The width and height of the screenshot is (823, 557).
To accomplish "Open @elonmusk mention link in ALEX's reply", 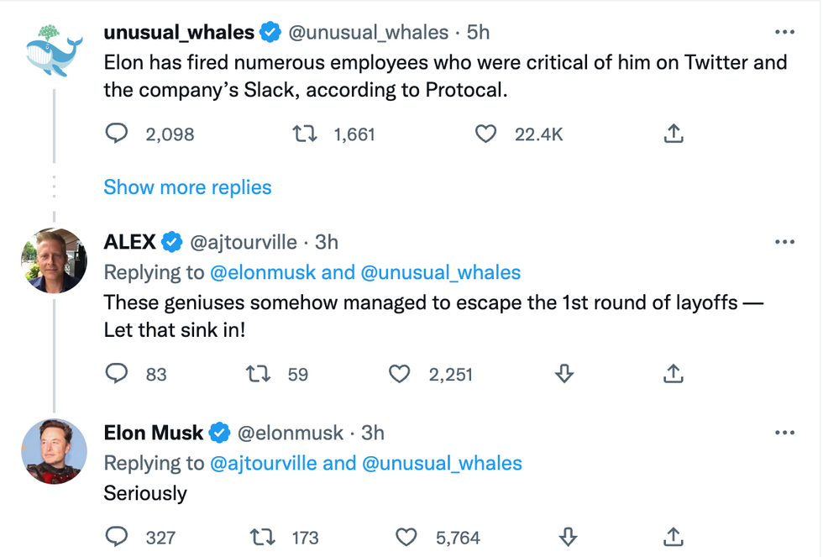I will pos(262,273).
